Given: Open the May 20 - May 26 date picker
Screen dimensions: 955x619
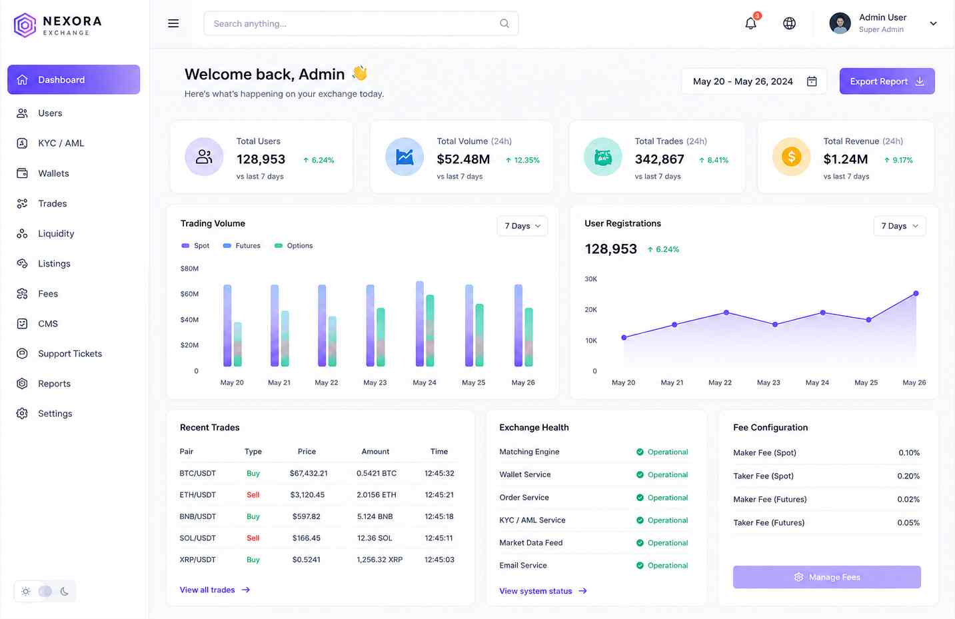Looking at the screenshot, I should [754, 81].
